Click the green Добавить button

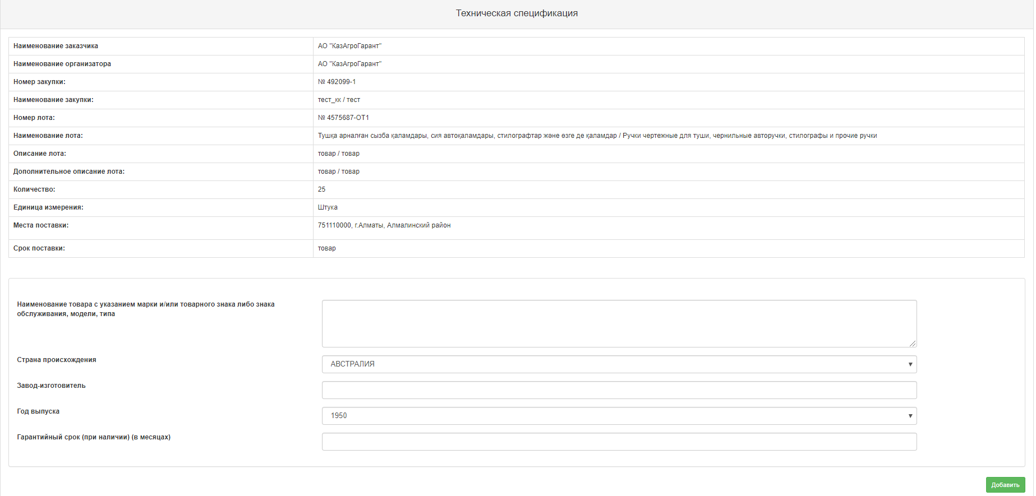(x=1005, y=485)
